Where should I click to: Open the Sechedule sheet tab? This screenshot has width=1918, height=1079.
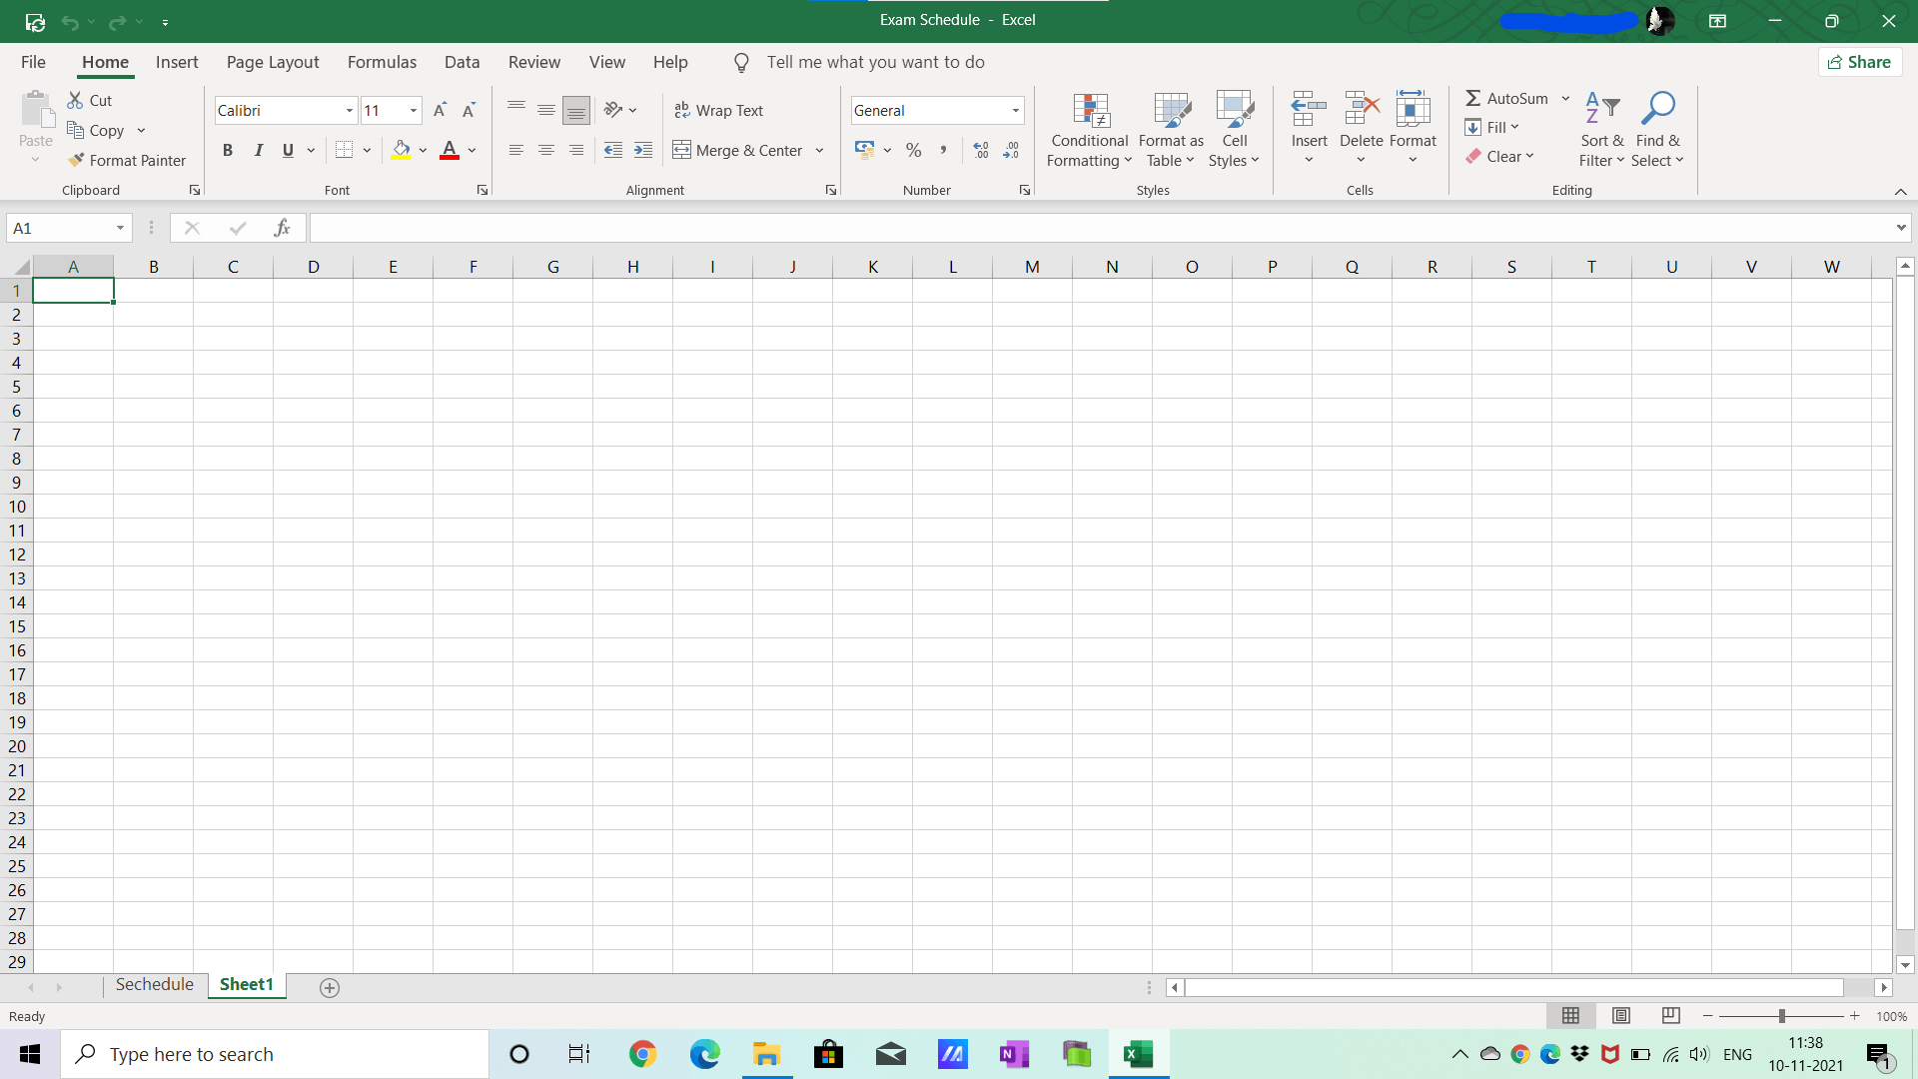154,984
